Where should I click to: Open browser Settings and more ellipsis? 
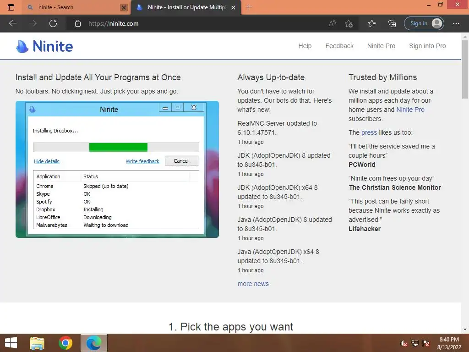(456, 23)
